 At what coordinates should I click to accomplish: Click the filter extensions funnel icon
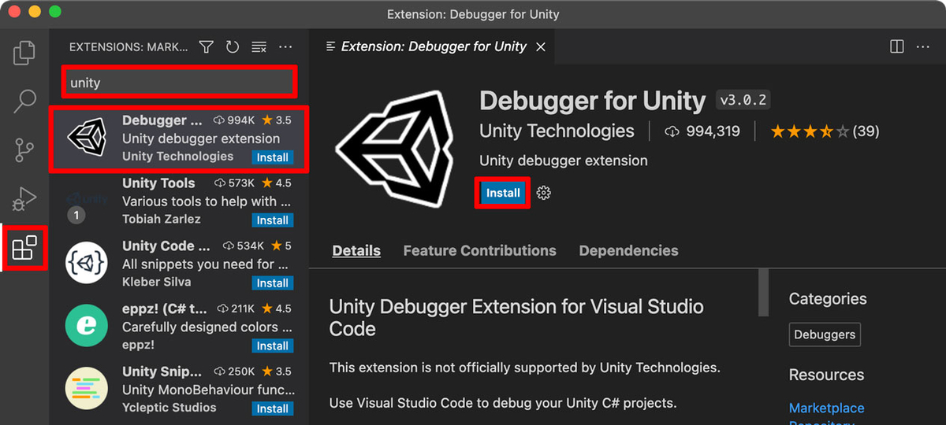[x=206, y=47]
